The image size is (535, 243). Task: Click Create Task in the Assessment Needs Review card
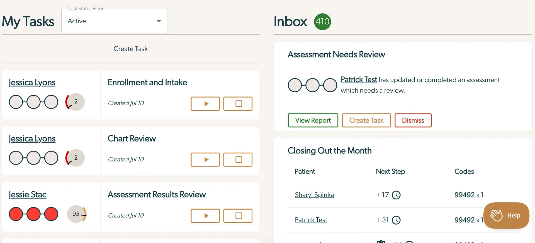(x=366, y=120)
